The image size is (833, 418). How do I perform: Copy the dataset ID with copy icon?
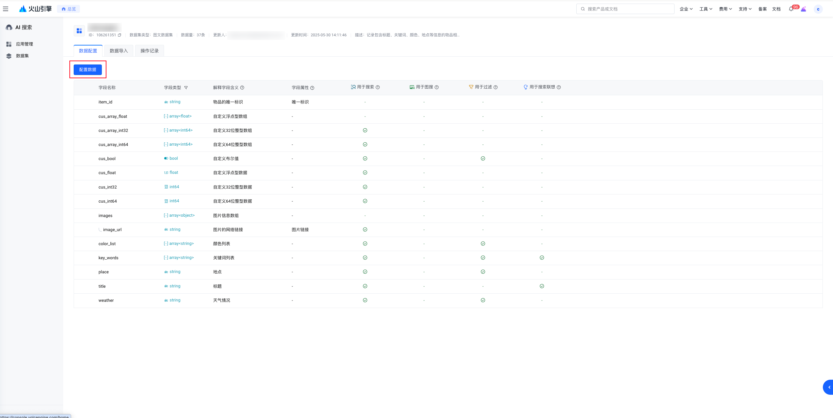[x=120, y=35]
